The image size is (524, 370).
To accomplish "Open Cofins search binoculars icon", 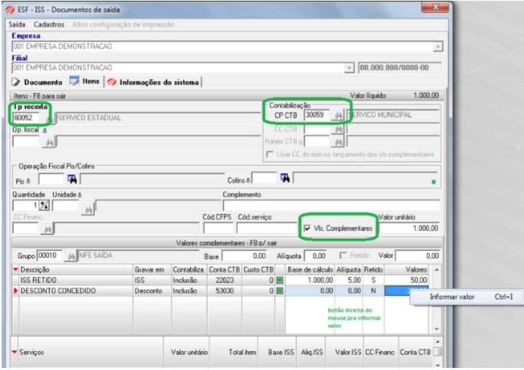I will 285,178.
